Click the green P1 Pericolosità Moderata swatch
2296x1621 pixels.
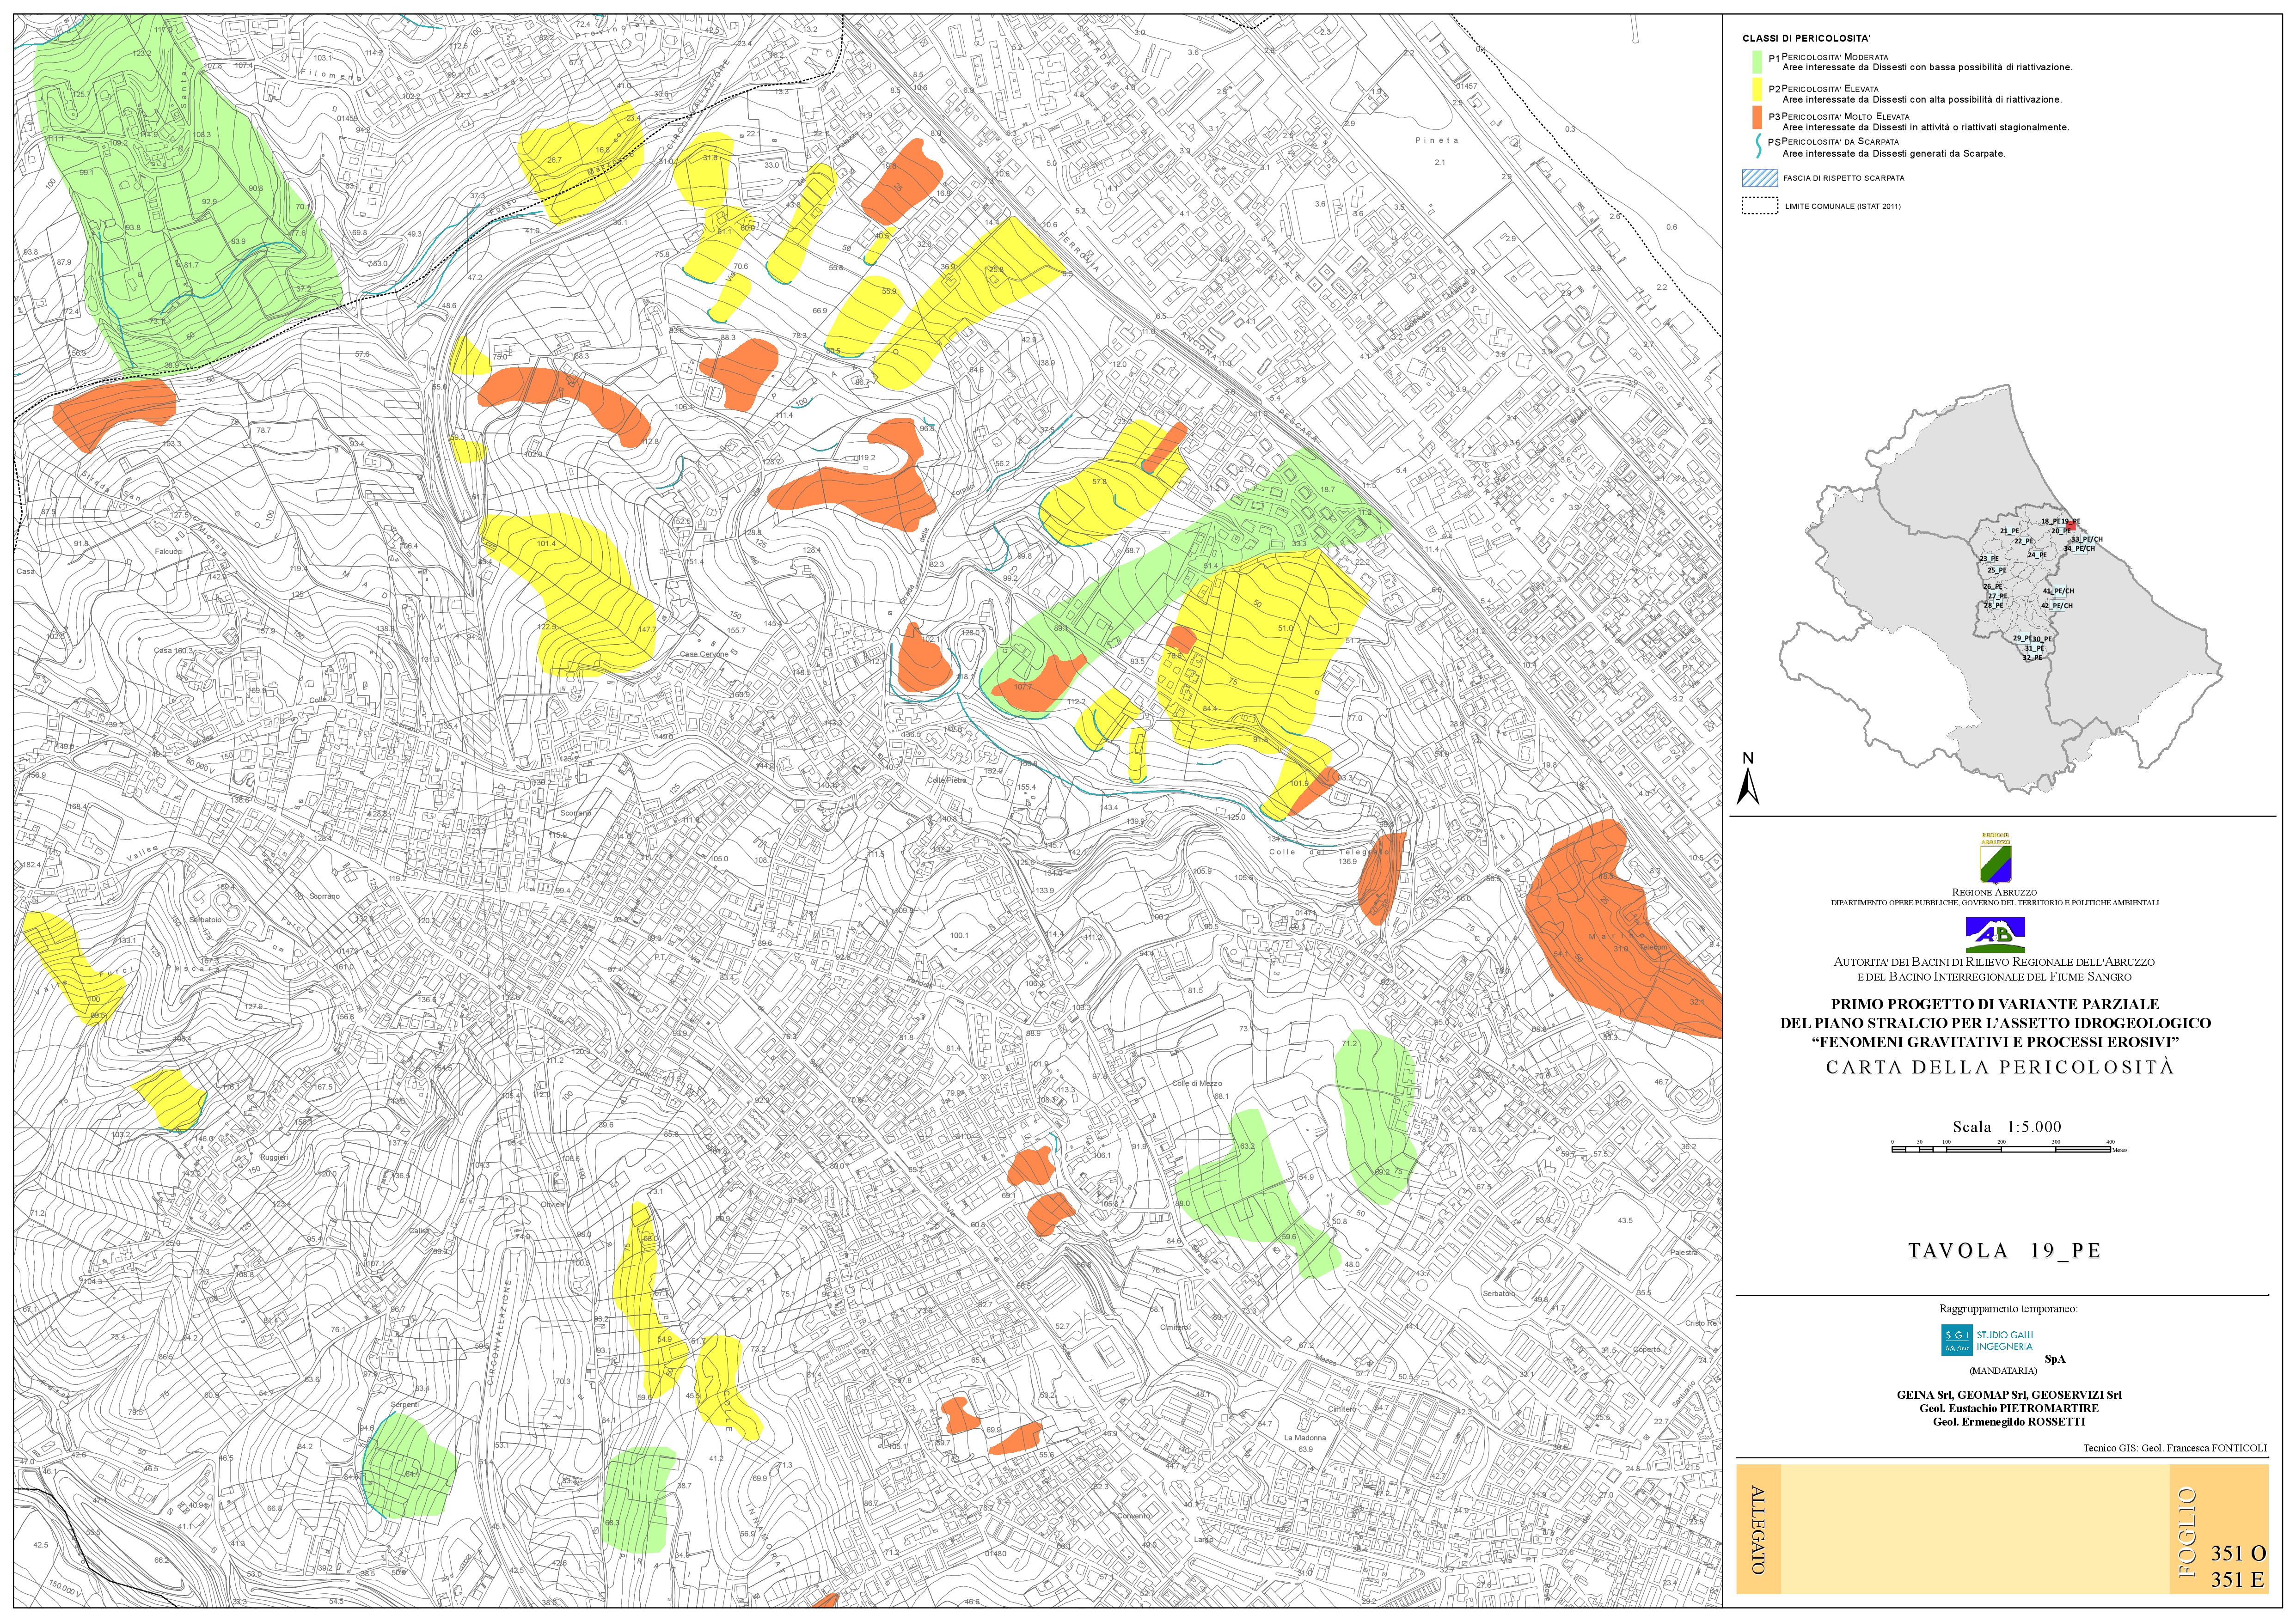click(x=1757, y=63)
